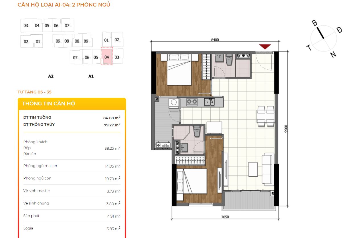Click the 'DT THÔNG THỦY' label
The width and height of the screenshot is (347, 238).
point(39,124)
